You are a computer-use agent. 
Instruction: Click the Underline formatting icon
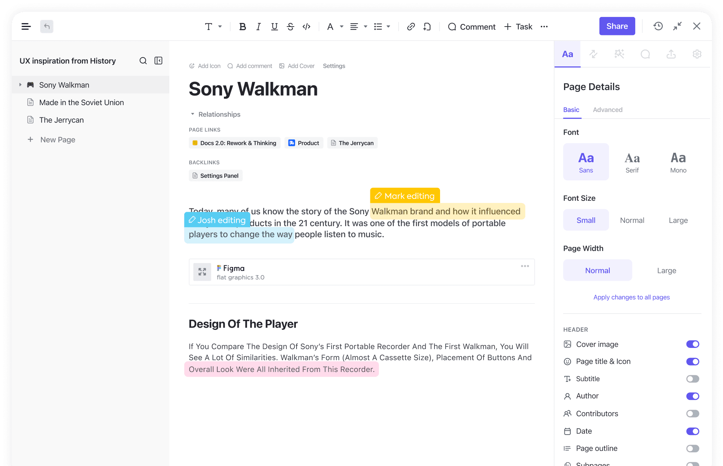click(x=274, y=26)
